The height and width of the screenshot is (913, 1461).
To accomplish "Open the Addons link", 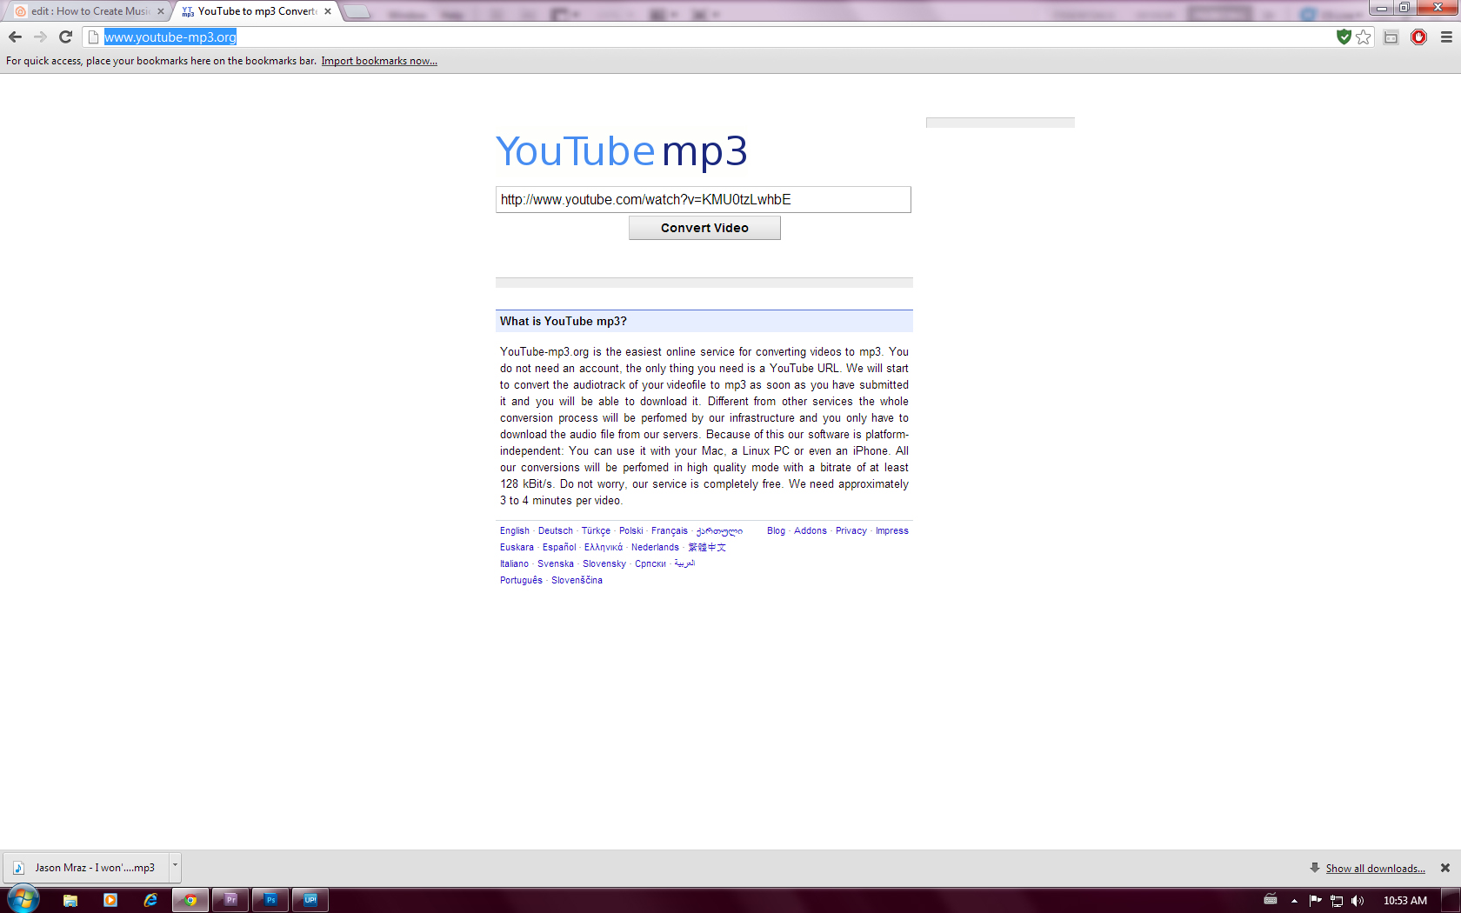I will [811, 530].
